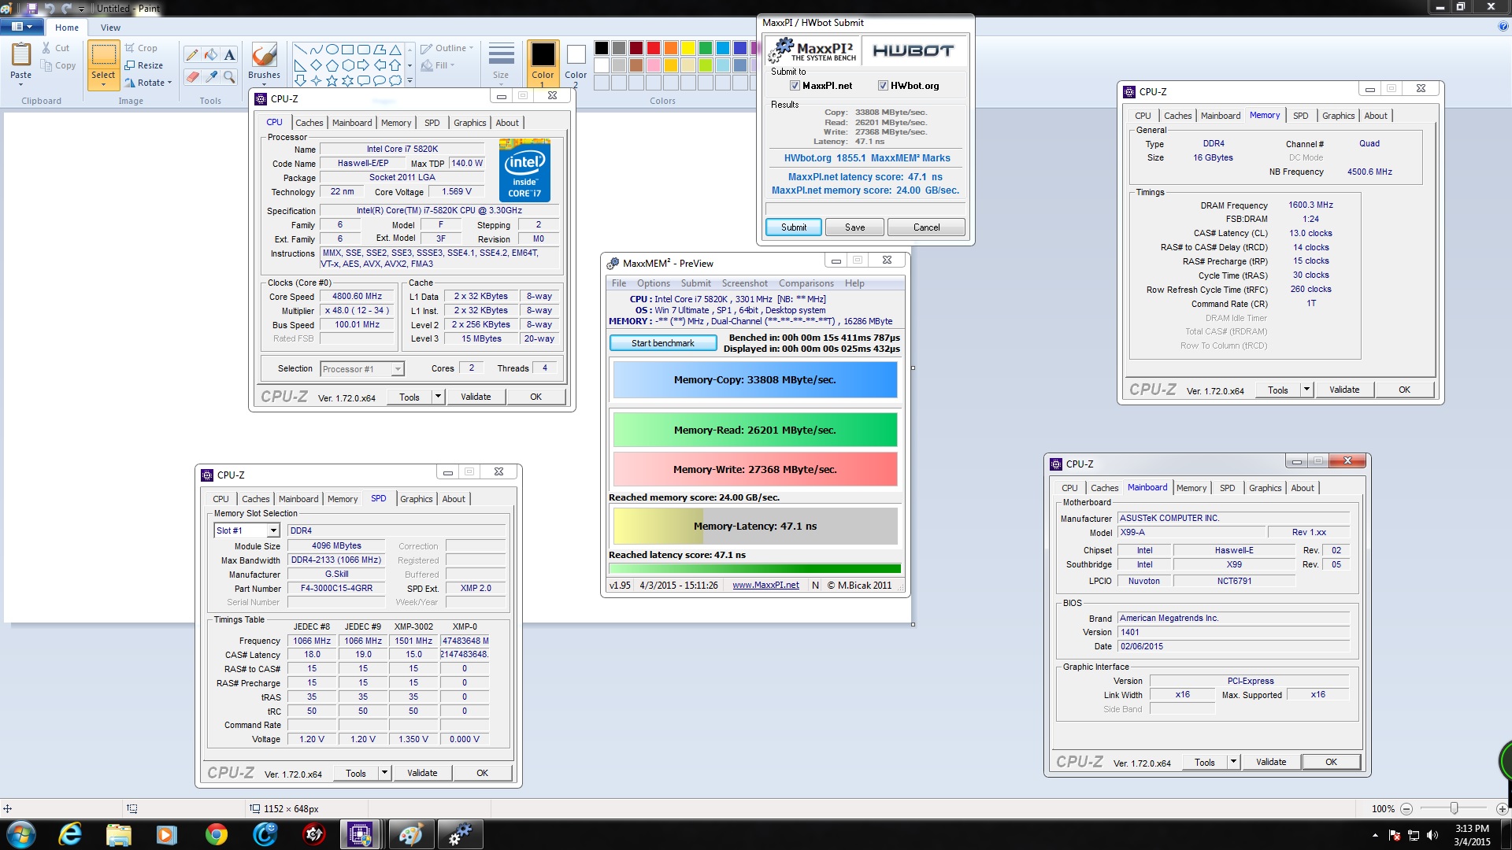Choose the Four-point star shape
Viewport: 1512px width, 850px height.
[x=316, y=80]
